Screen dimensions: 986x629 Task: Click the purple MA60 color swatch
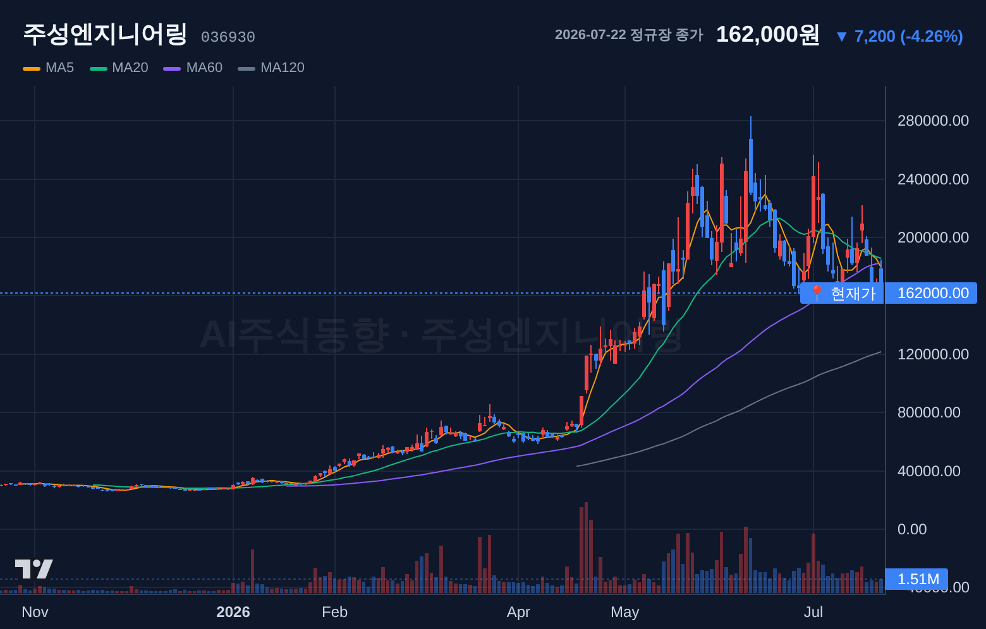pos(173,68)
